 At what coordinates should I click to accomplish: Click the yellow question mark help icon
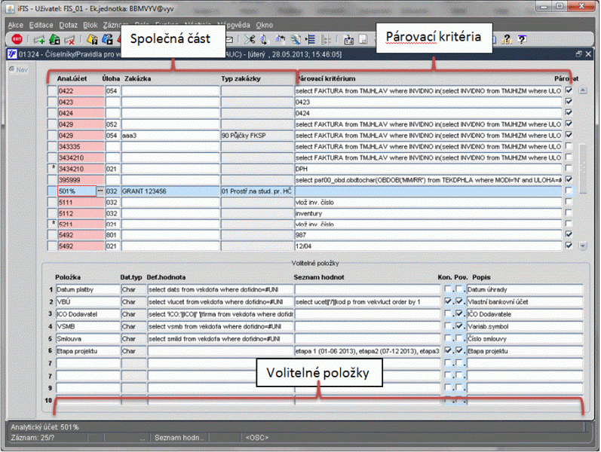click(507, 39)
